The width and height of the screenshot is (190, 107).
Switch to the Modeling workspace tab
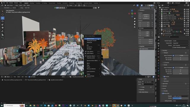(x=32, y=3)
